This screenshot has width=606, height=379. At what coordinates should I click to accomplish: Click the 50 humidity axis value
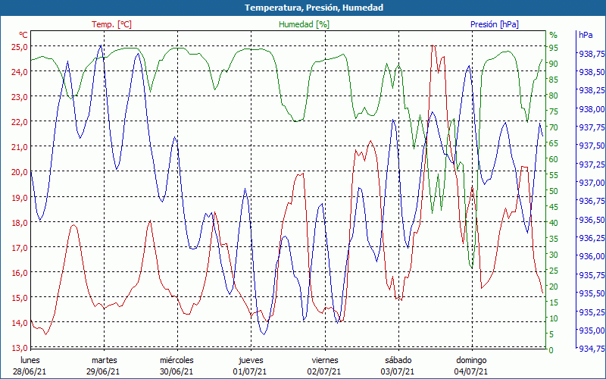pos(554,191)
